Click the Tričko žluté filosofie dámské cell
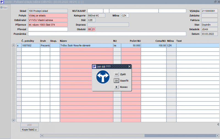Image resolution: width=220 pixels, height=139 pixels. [x=86, y=46]
